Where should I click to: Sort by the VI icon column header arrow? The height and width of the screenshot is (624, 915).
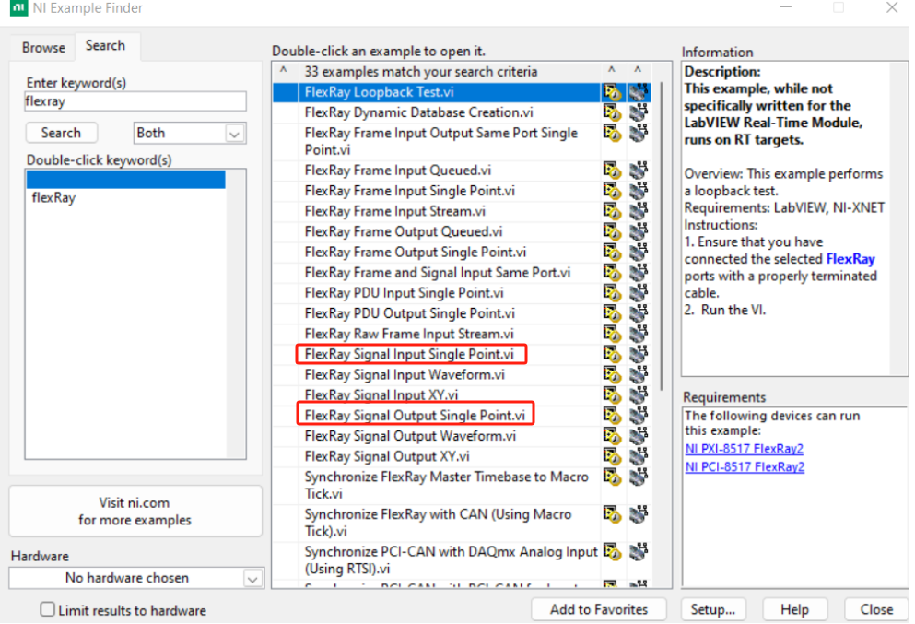click(x=611, y=70)
